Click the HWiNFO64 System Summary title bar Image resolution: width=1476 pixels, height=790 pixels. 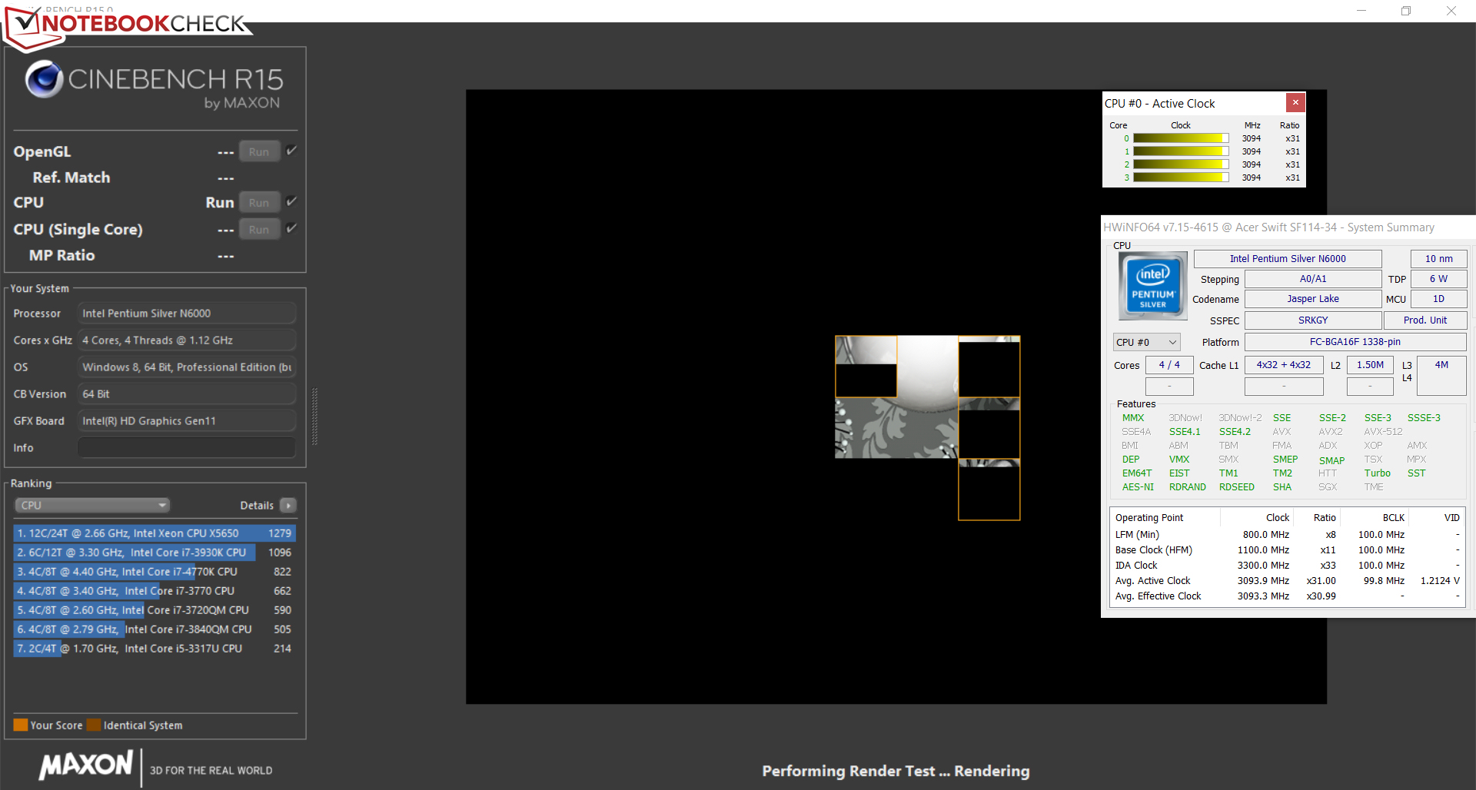1288,227
